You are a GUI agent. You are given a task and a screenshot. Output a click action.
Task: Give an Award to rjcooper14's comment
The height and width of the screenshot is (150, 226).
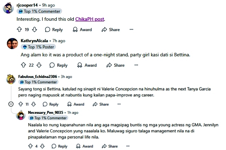tap(82, 30)
